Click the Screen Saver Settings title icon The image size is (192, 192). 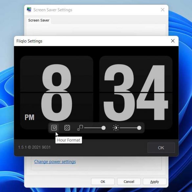(x=29, y=10)
